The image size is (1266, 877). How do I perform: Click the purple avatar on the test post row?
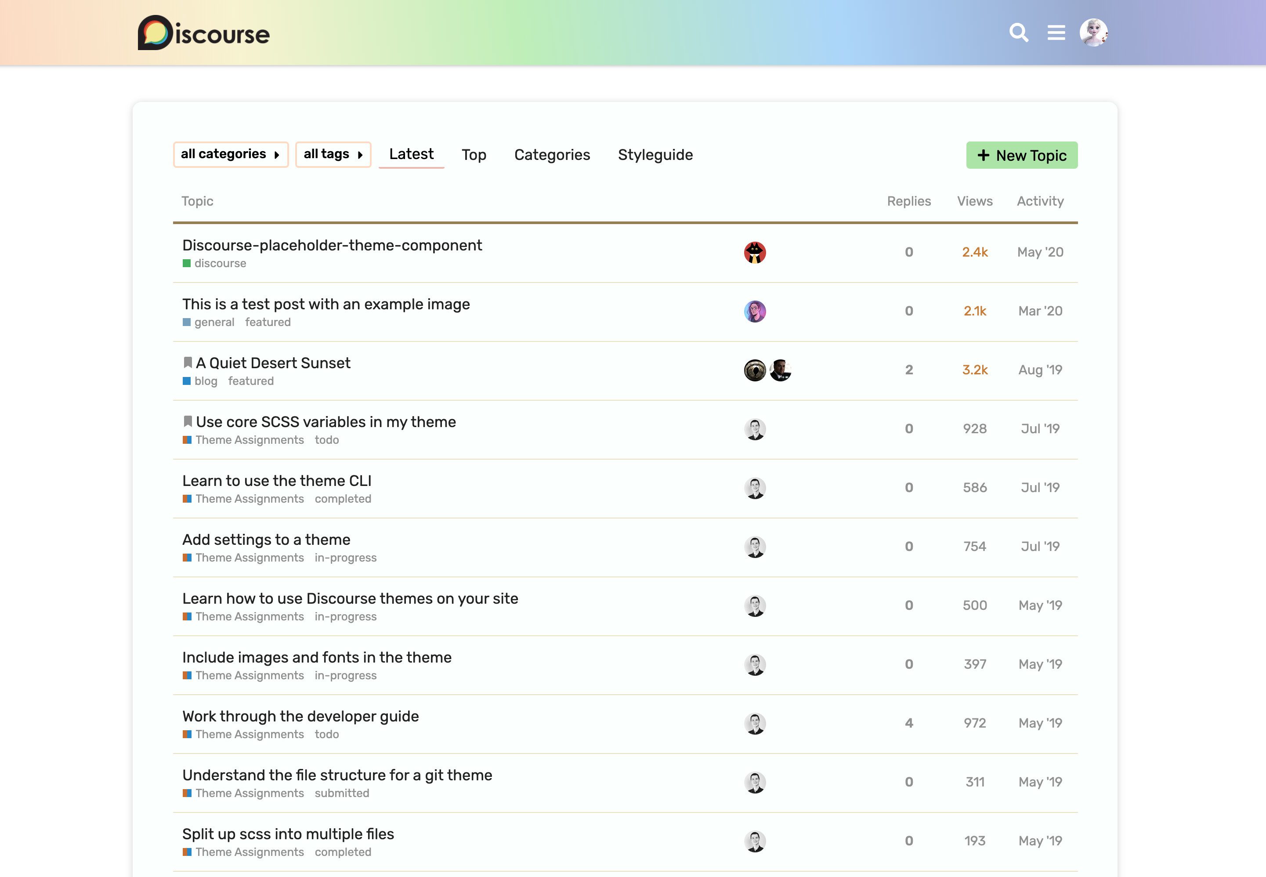coord(755,312)
